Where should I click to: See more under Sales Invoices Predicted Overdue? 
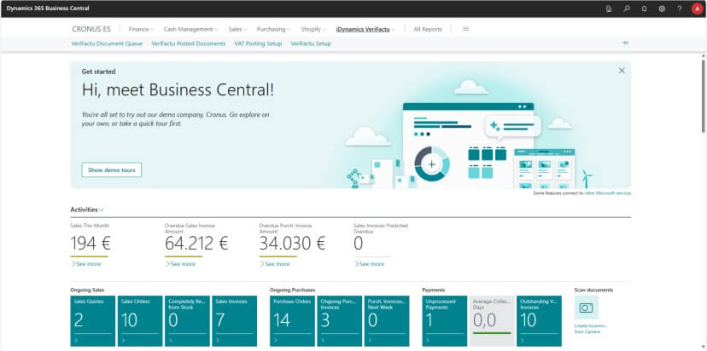(370, 264)
